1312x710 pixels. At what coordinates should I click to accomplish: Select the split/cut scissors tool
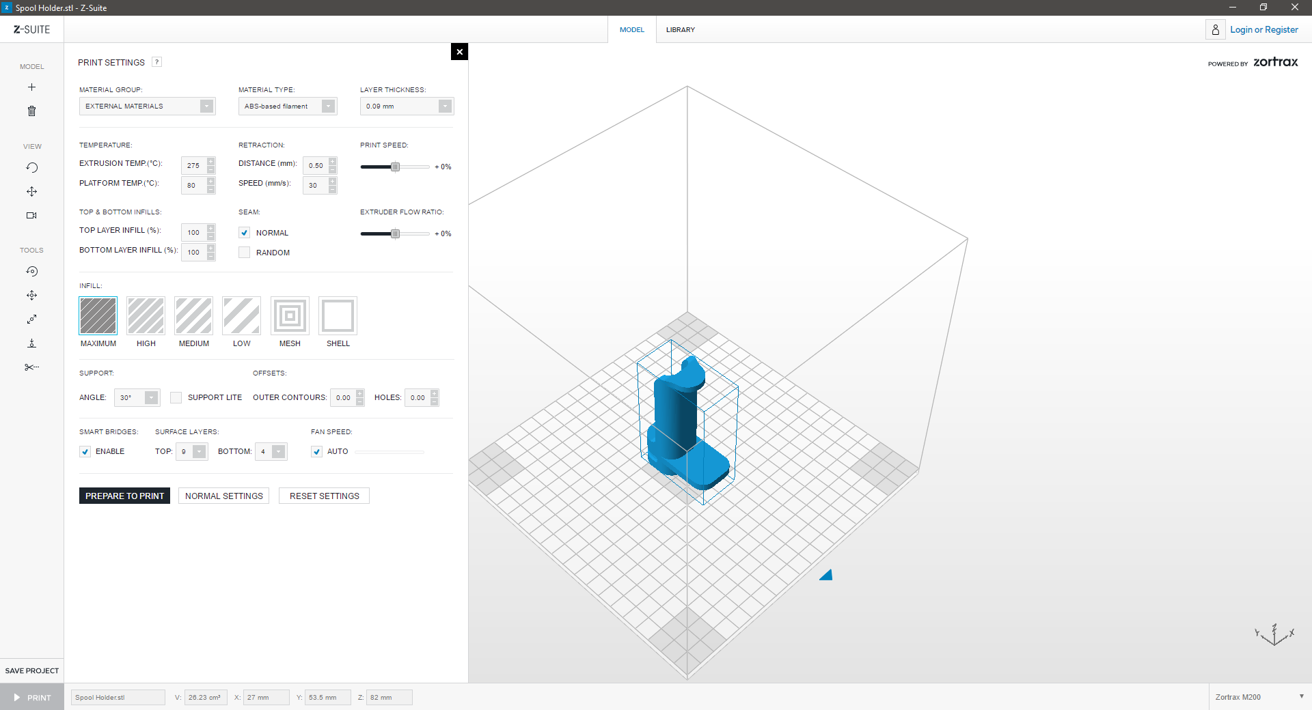point(31,367)
